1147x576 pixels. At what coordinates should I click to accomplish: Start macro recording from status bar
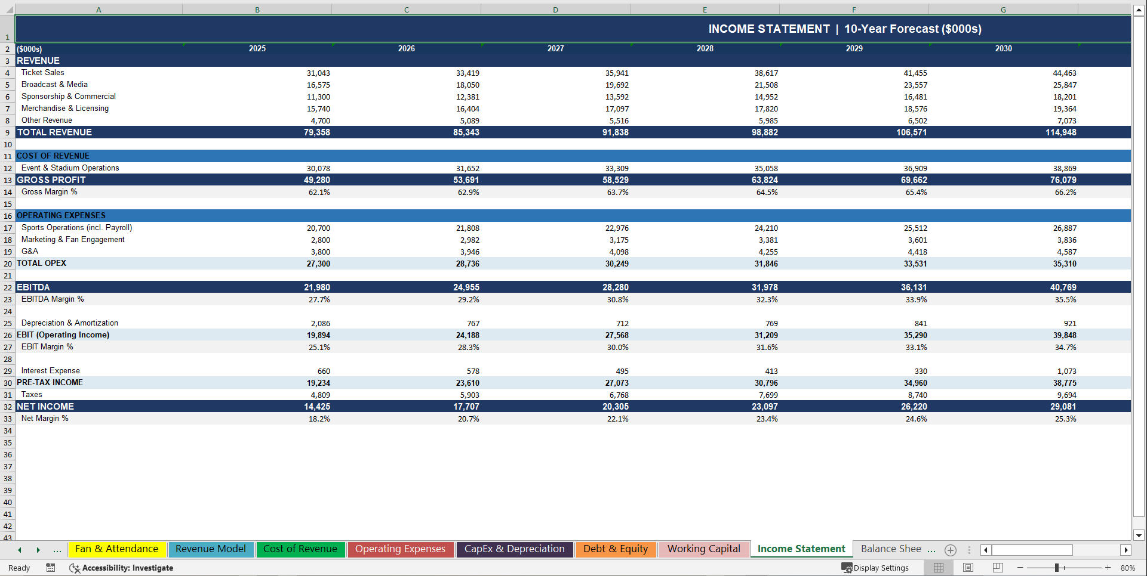tap(51, 568)
